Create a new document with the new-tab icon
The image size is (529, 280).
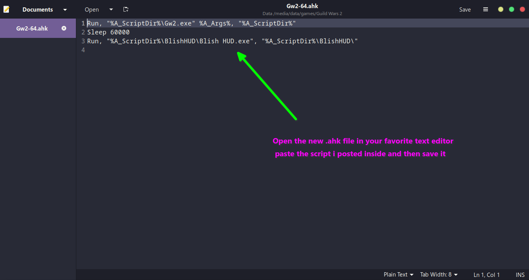tap(126, 9)
